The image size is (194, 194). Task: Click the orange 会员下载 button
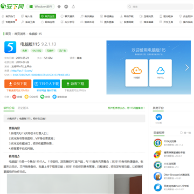click(x=18, y=84)
